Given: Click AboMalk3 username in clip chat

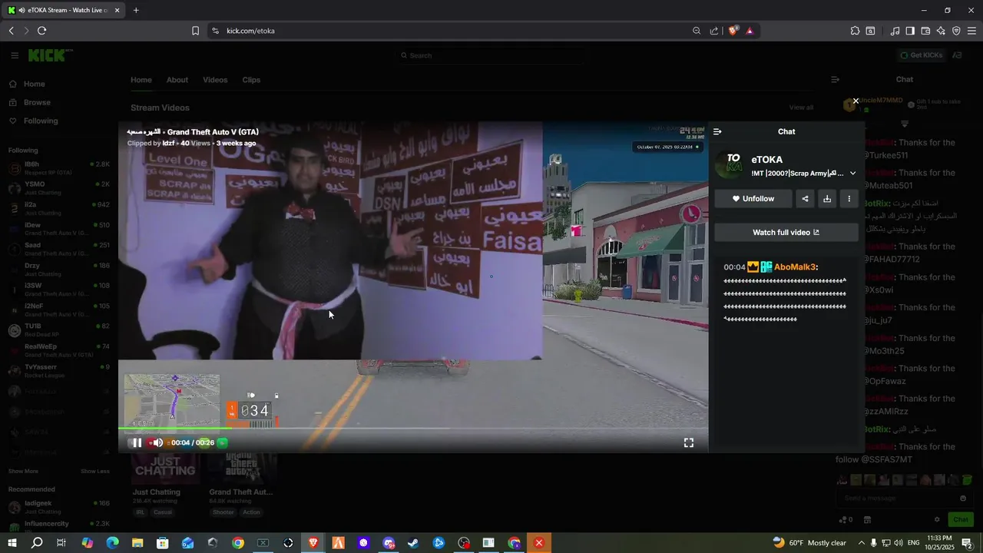Looking at the screenshot, I should [x=796, y=267].
